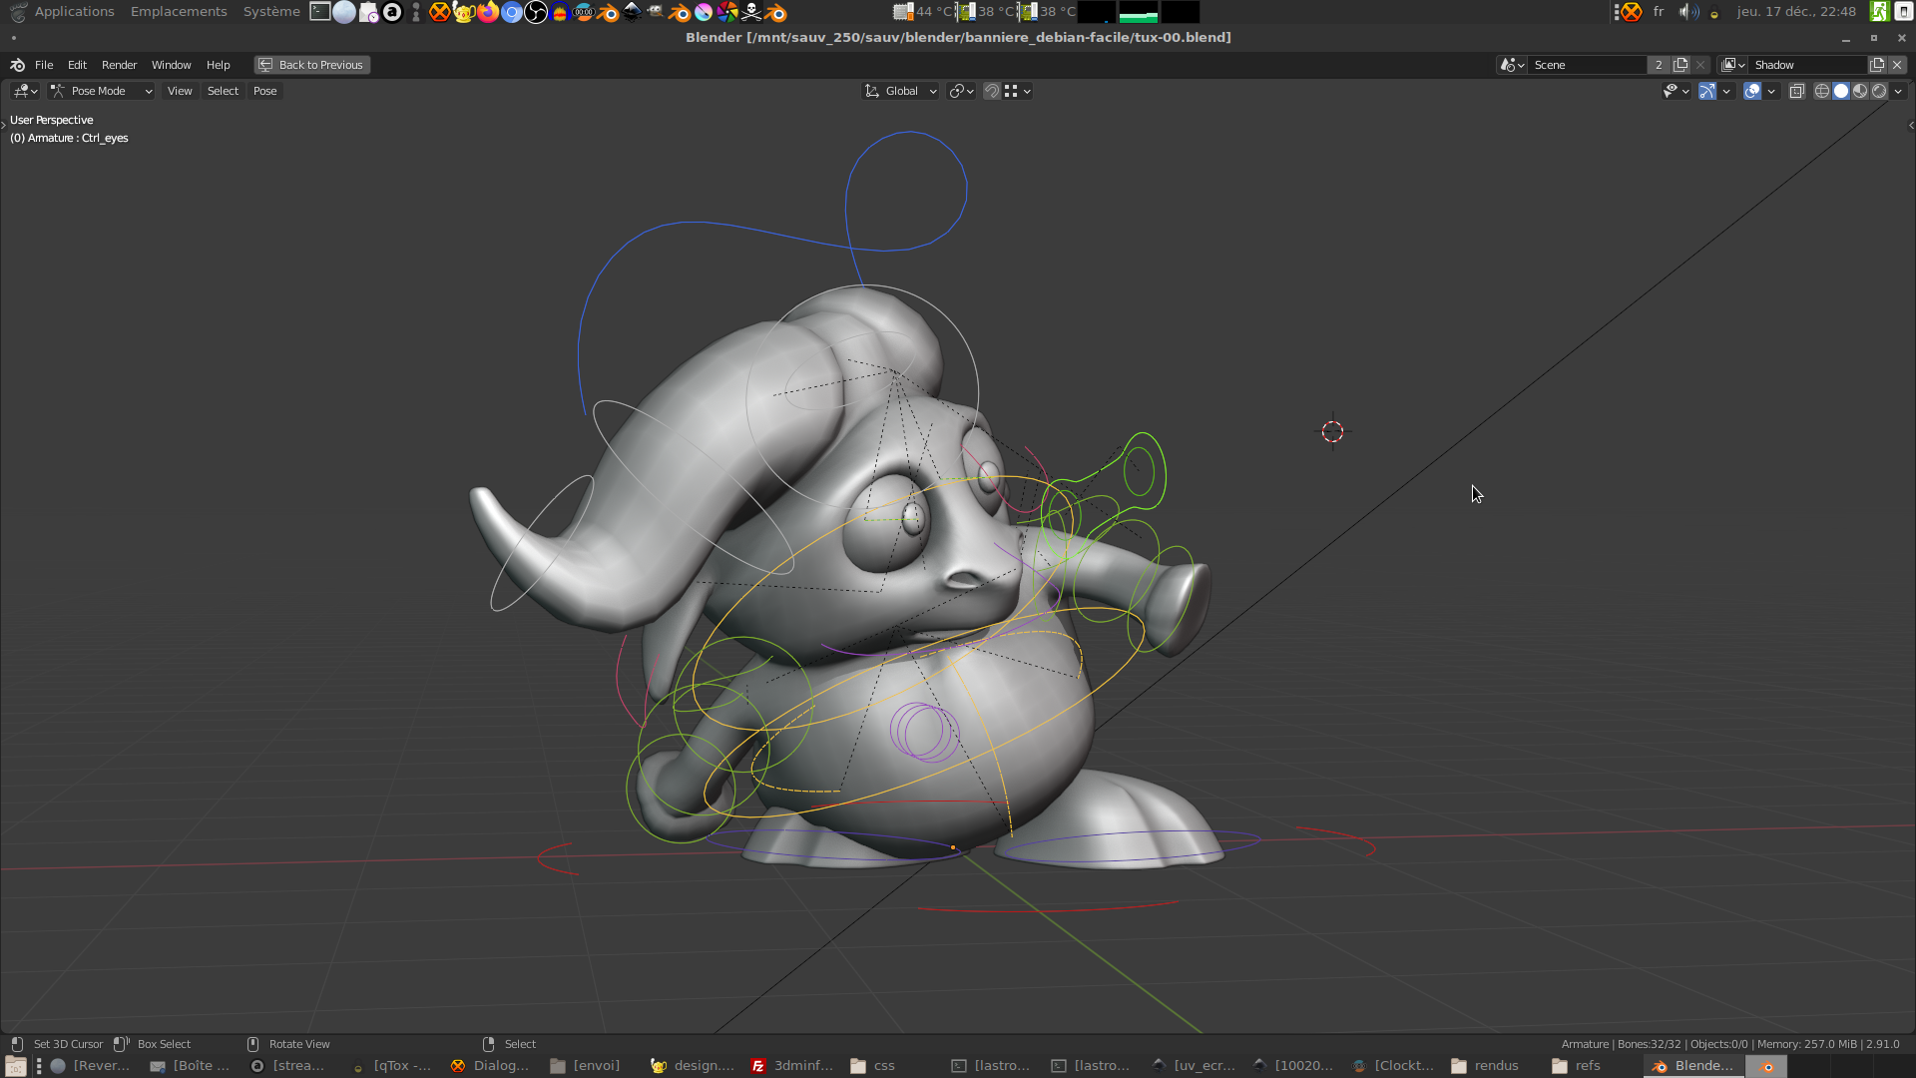Switch to the design taskbar window
The image size is (1916, 1078).
693,1066
